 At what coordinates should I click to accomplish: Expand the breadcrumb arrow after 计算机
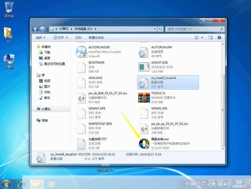(71, 29)
